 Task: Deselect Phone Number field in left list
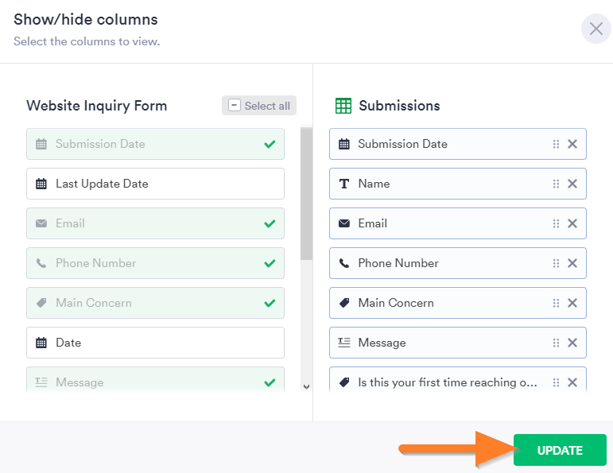155,263
